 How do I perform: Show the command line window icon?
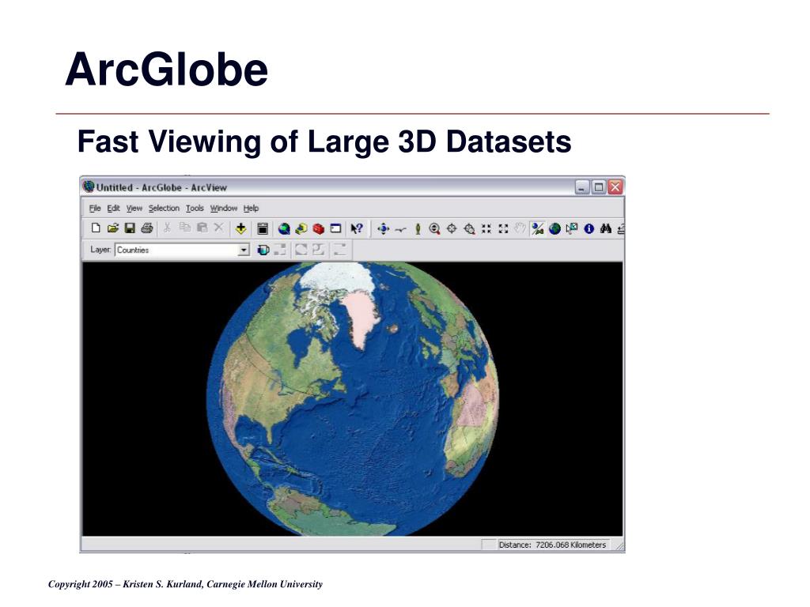tap(335, 228)
